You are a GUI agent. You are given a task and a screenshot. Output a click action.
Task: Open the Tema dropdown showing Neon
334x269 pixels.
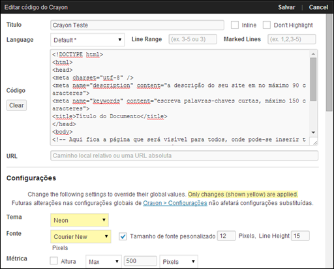click(80, 220)
